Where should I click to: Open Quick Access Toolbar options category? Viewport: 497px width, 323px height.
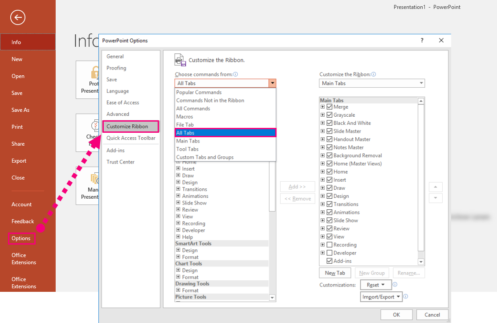coord(131,138)
